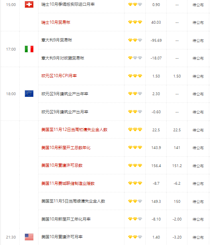Viewport: 210px width, 245px height.
Task: Click forecast value 150
Action: [177, 201]
